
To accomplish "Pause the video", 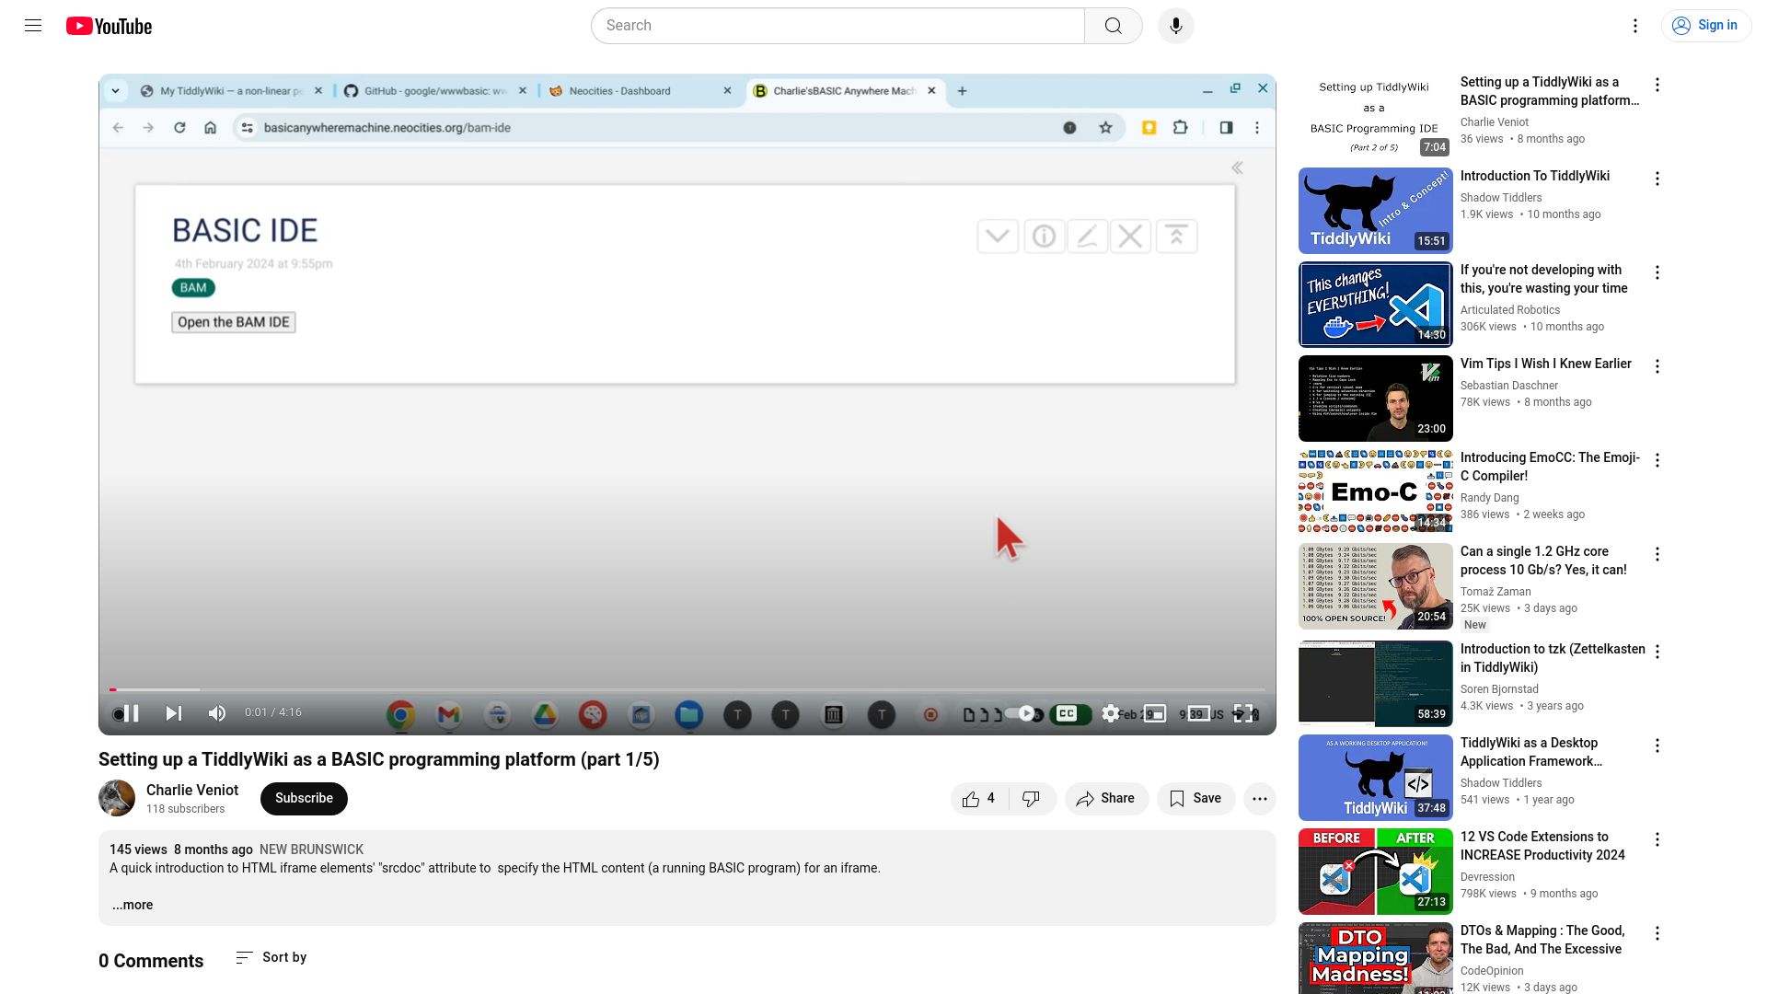I will (132, 713).
